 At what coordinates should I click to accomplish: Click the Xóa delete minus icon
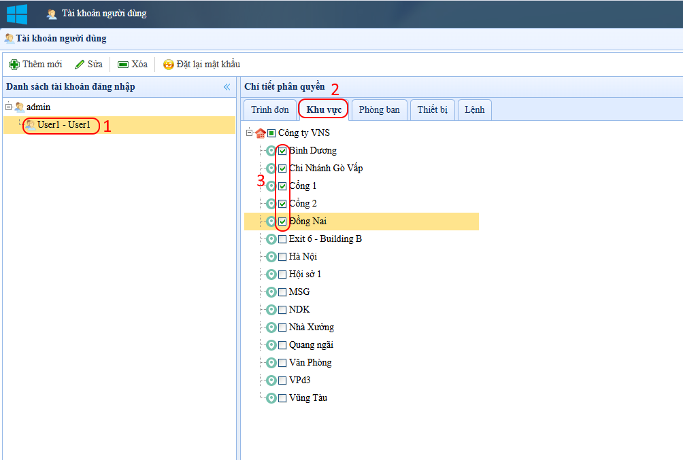[123, 65]
